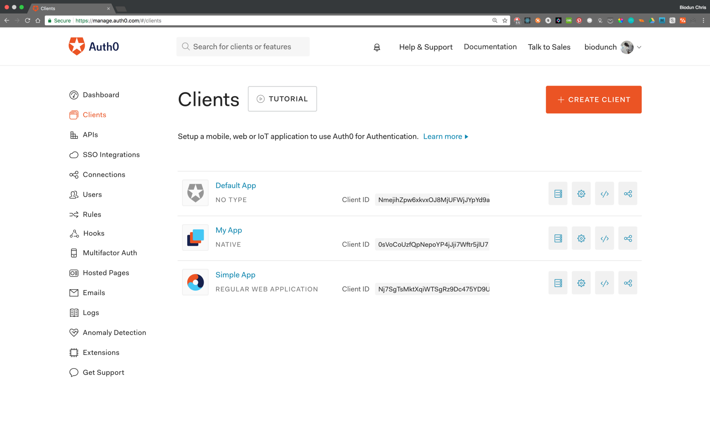710x443 pixels.
Task: Open Addons code icon for Default App
Action: [x=604, y=194]
